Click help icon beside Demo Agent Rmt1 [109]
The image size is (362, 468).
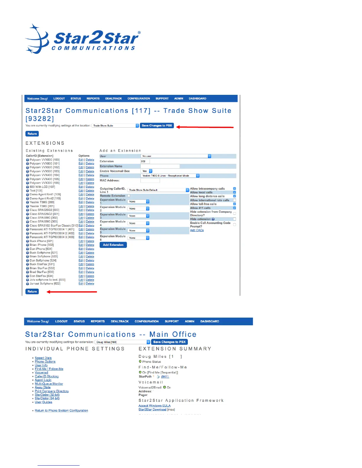[x=28, y=195]
